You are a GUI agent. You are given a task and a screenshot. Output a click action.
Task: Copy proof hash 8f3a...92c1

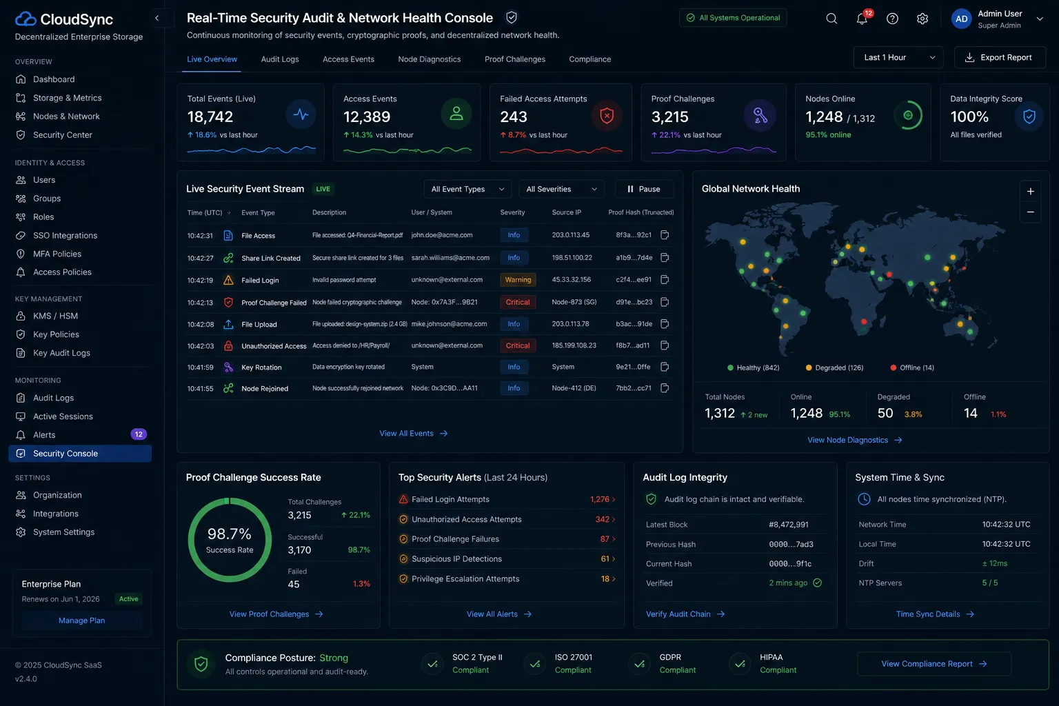coord(665,235)
